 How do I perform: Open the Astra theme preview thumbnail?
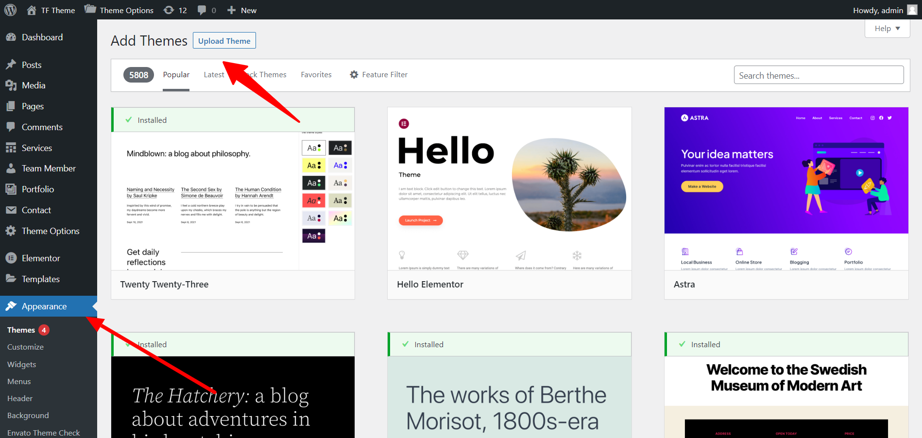(786, 188)
